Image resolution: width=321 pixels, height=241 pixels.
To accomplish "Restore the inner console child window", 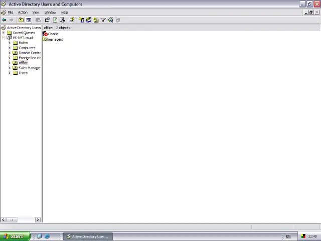I will click(x=311, y=12).
